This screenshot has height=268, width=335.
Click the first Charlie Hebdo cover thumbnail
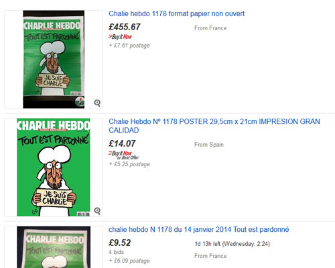point(54,60)
